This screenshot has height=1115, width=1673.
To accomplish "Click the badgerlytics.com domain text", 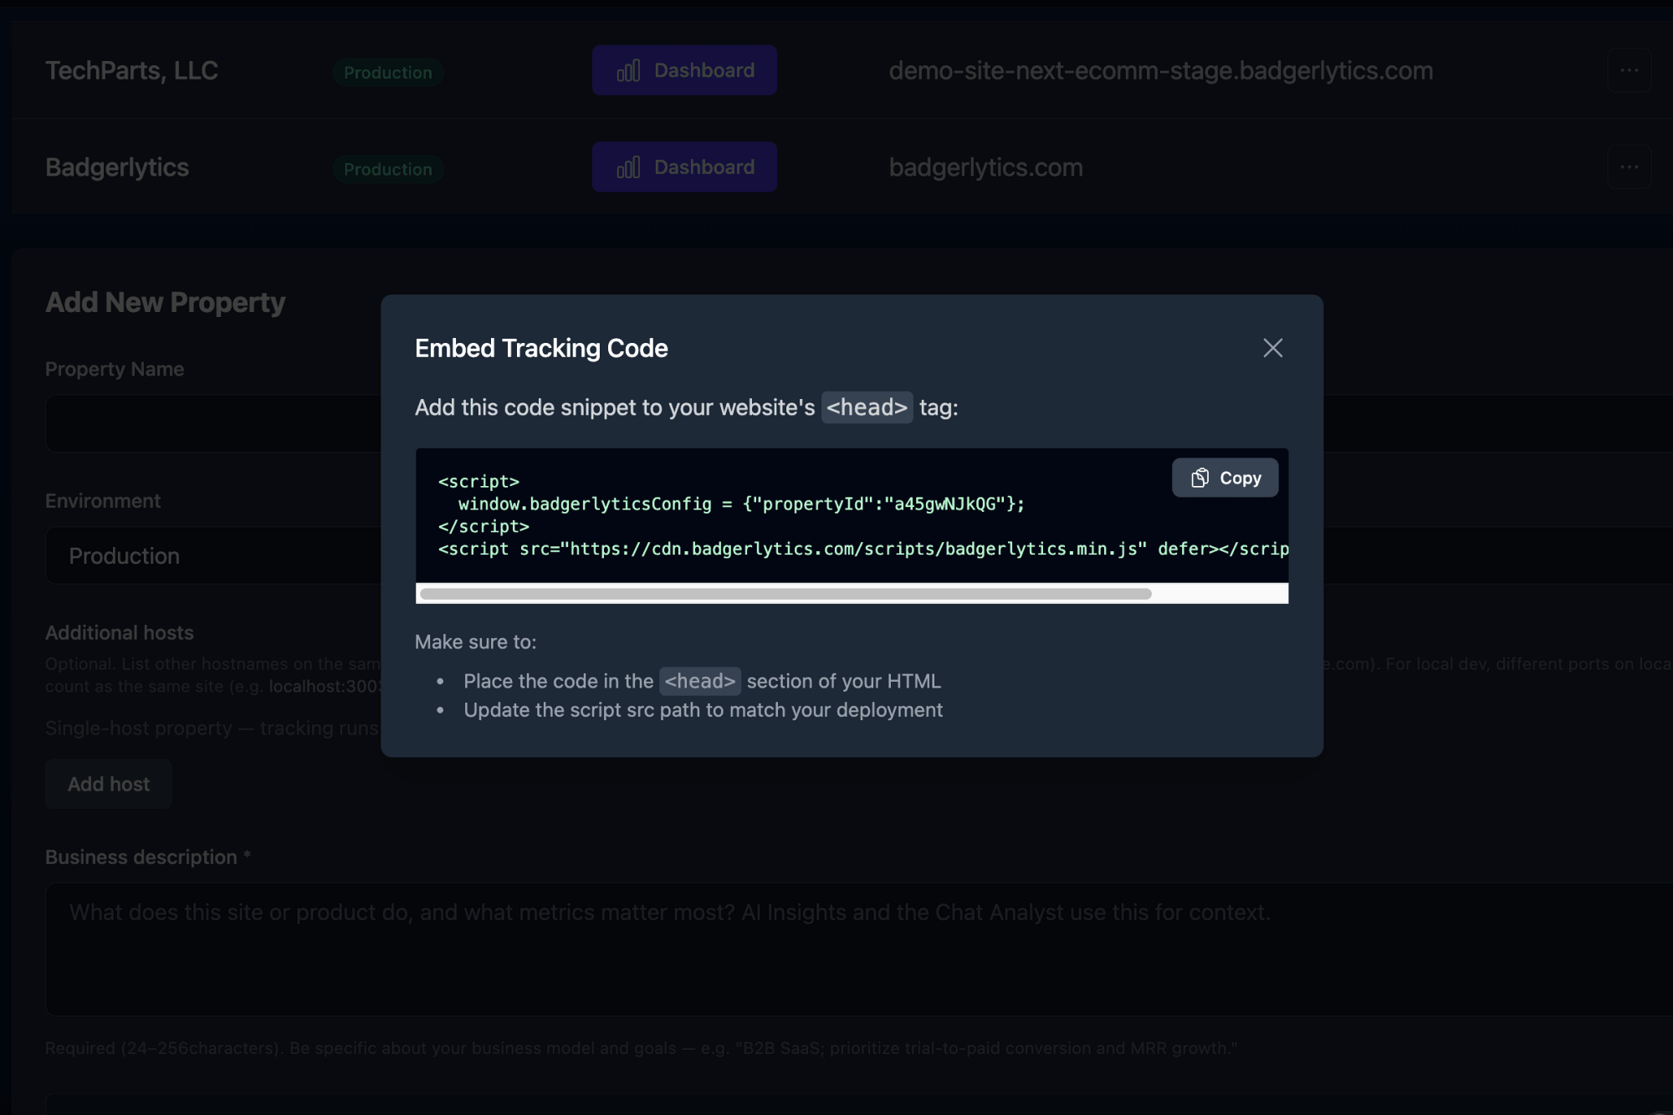I will pyautogui.click(x=985, y=167).
